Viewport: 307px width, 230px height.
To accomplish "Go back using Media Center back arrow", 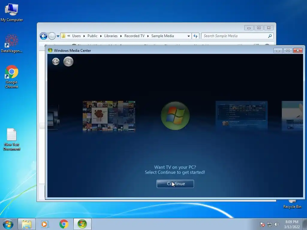I will pyautogui.click(x=56, y=61).
